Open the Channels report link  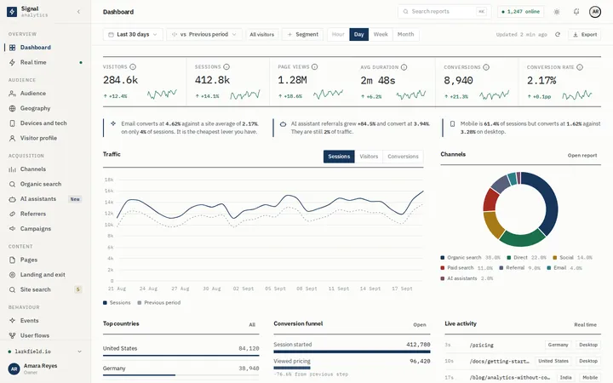pyautogui.click(x=582, y=155)
